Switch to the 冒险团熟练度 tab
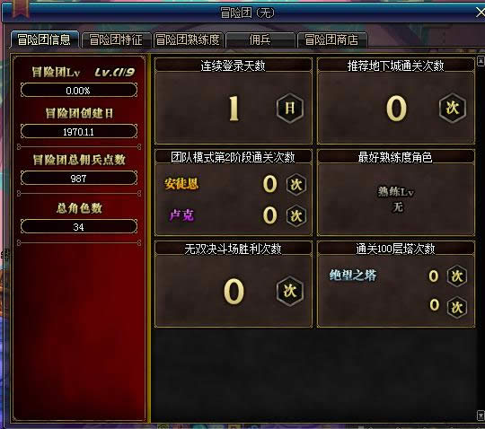The width and height of the screenshot is (485, 429). coord(188,39)
